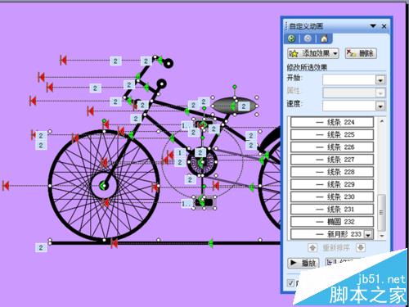
Task: Open the task pane home icon
Action: click(x=324, y=38)
